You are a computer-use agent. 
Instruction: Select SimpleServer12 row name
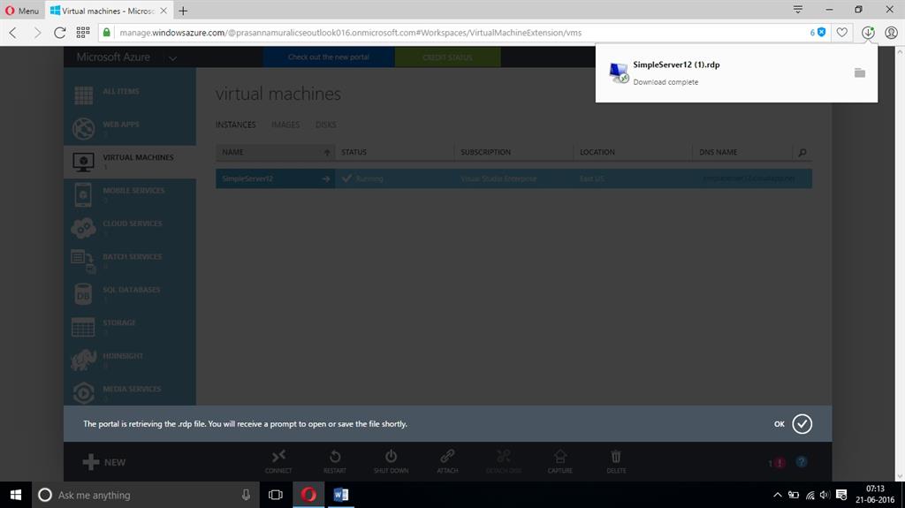click(x=247, y=179)
